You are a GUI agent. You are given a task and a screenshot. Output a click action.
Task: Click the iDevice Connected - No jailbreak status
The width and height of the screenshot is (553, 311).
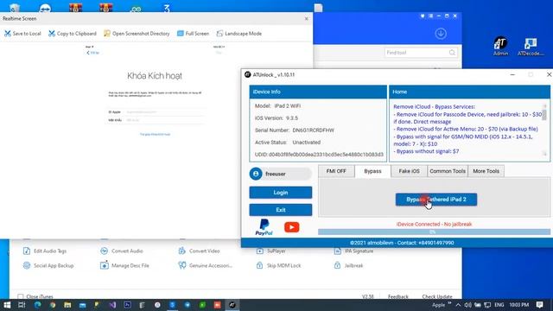[x=434, y=224]
